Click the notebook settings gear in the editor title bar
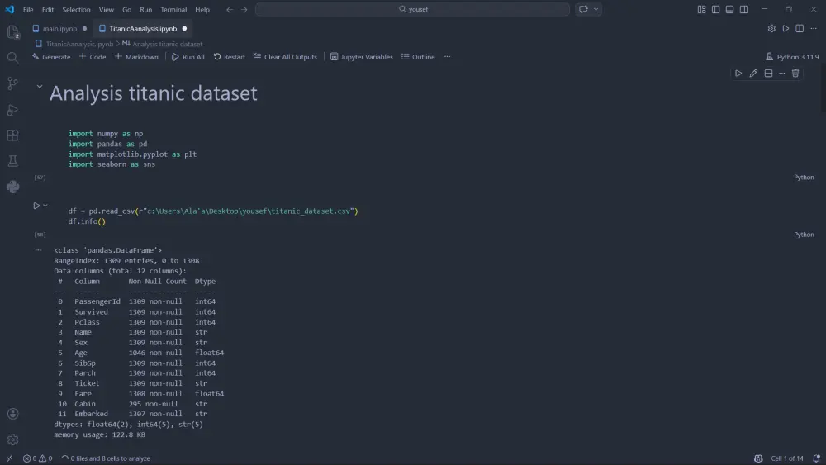Screen dimensions: 826x465 [771, 28]
